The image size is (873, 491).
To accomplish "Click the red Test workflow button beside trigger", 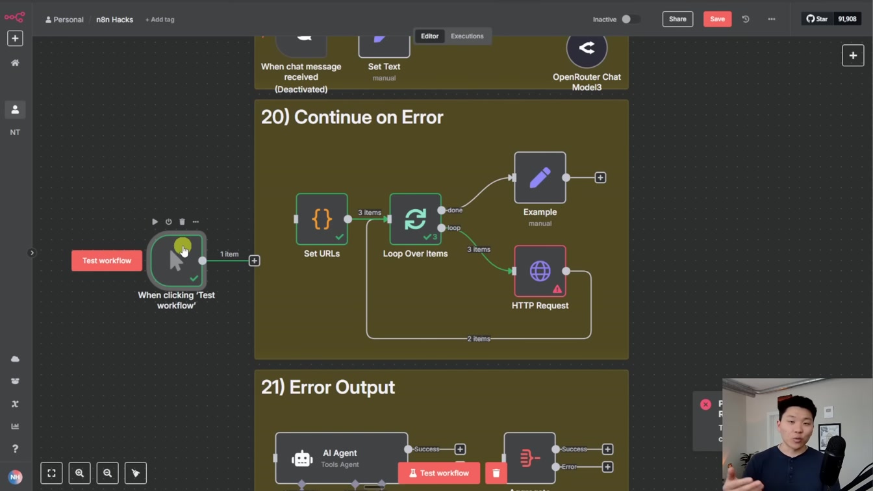I will coord(107,260).
